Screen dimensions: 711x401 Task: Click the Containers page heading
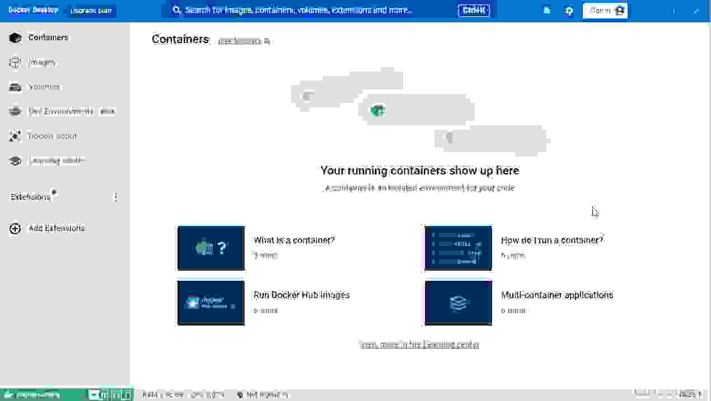180,39
